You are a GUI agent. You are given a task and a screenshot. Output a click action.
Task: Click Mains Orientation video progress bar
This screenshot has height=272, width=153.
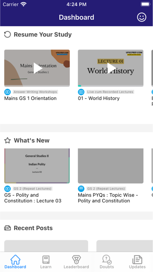(37, 86)
